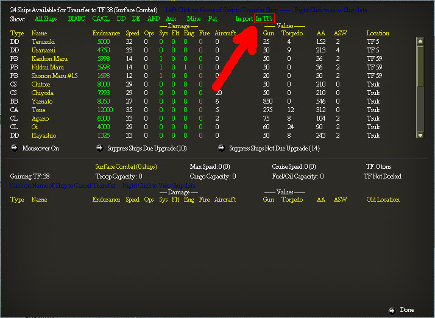Screen dimensions: 435x318
Task: Transfer destroyer Uranami to TF 38
Action: (43, 50)
